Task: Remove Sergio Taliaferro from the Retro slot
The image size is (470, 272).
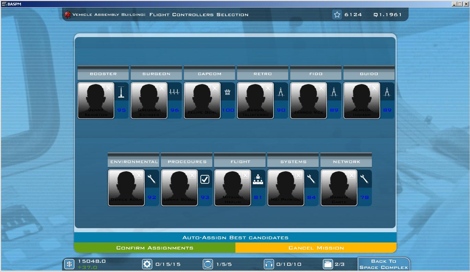Action: 268,88
